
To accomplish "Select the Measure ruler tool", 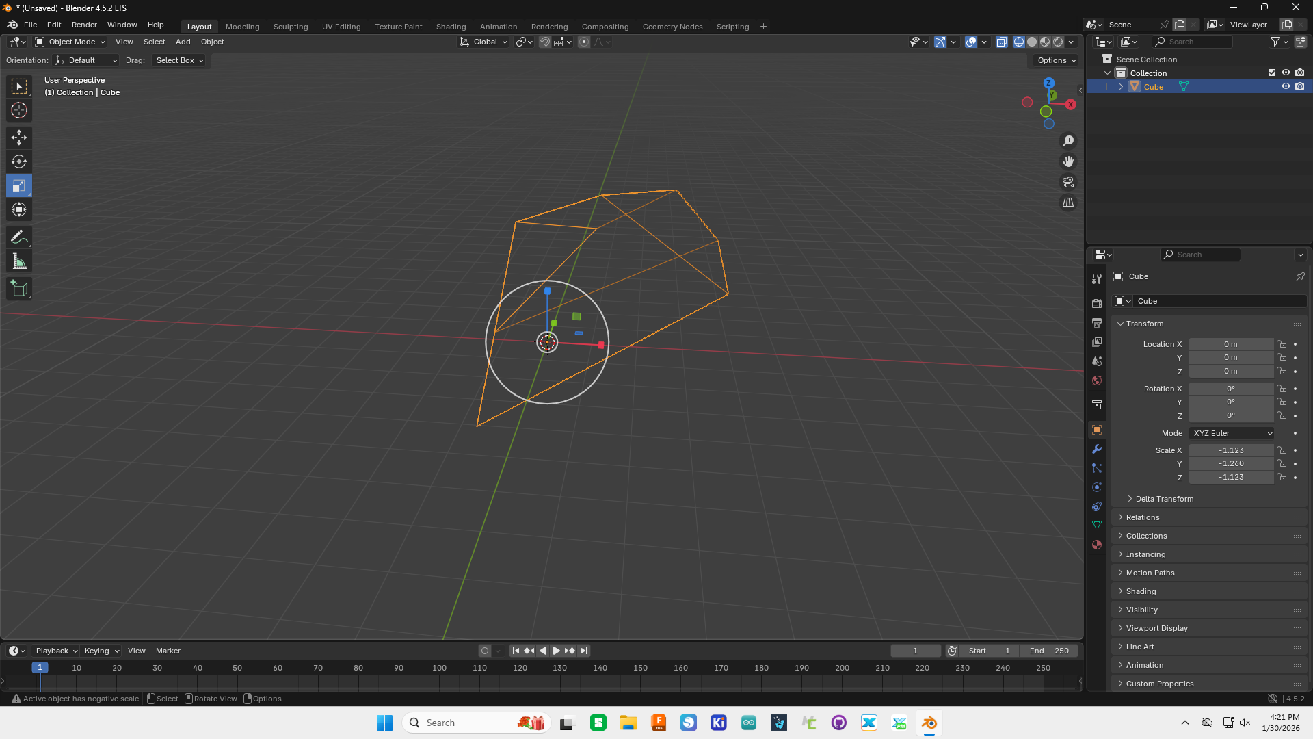I will [19, 261].
